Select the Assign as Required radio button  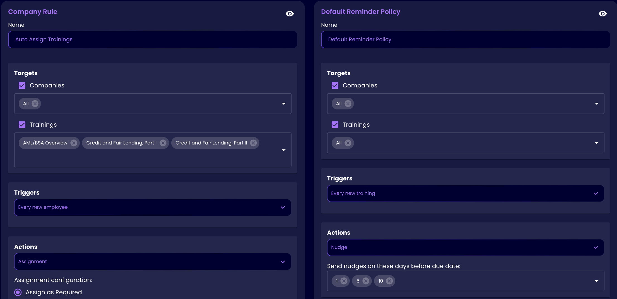click(18, 292)
